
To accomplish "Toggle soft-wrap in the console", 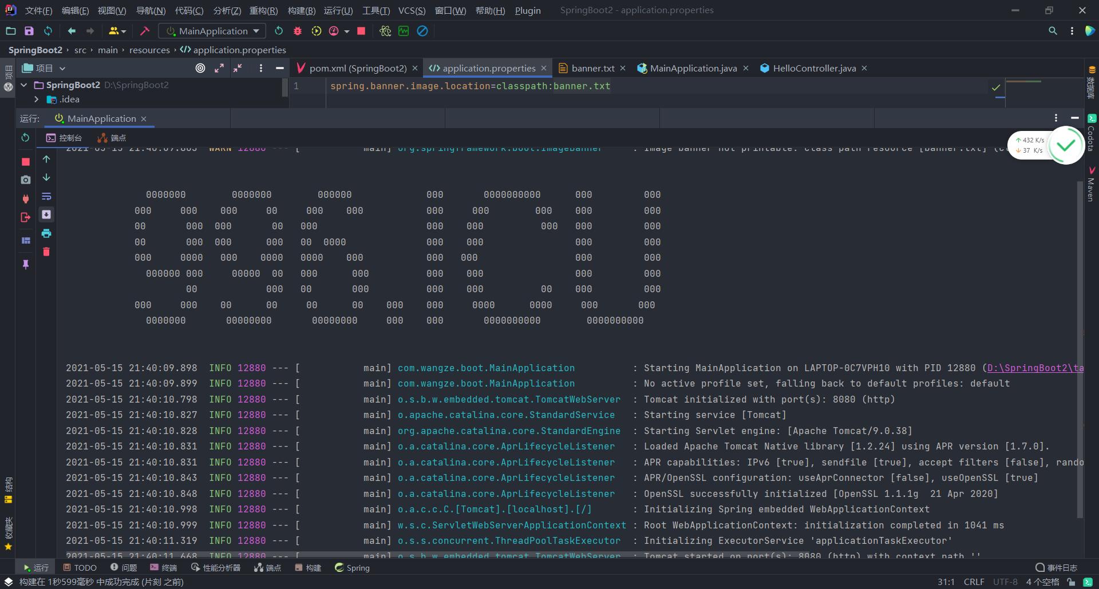I will click(46, 196).
